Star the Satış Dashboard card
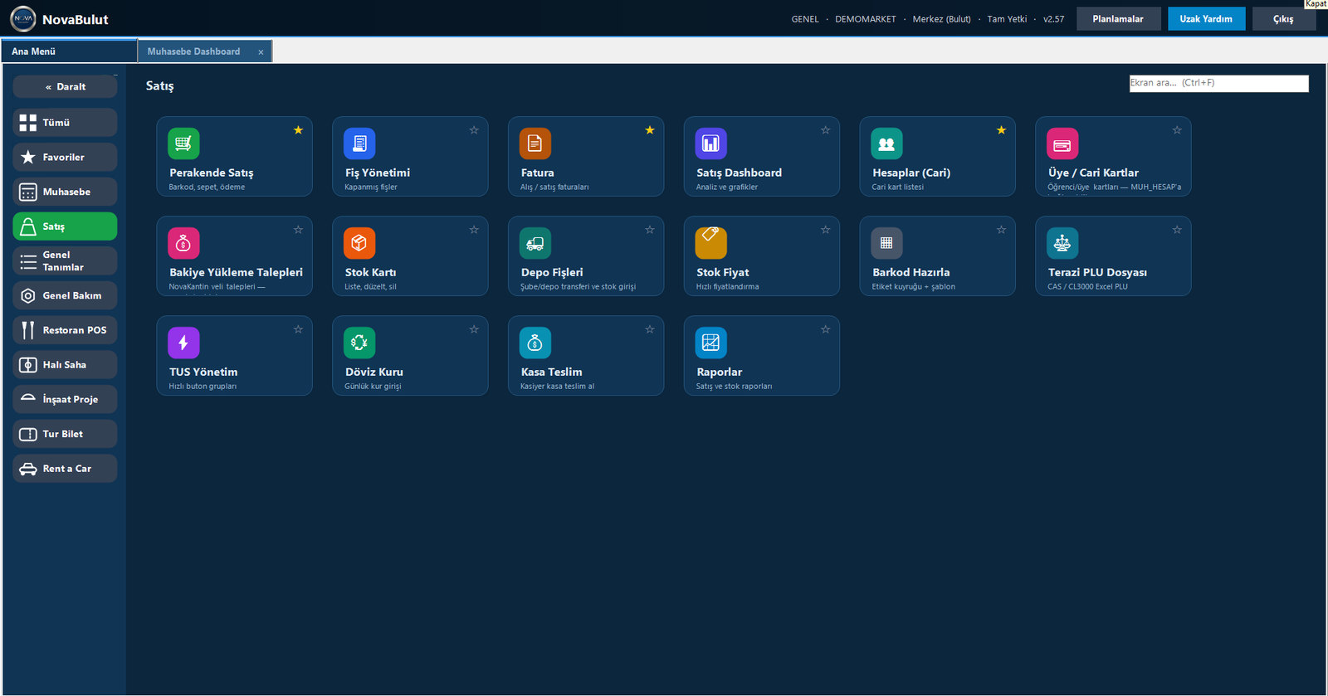The image size is (1328, 696). tap(826, 130)
